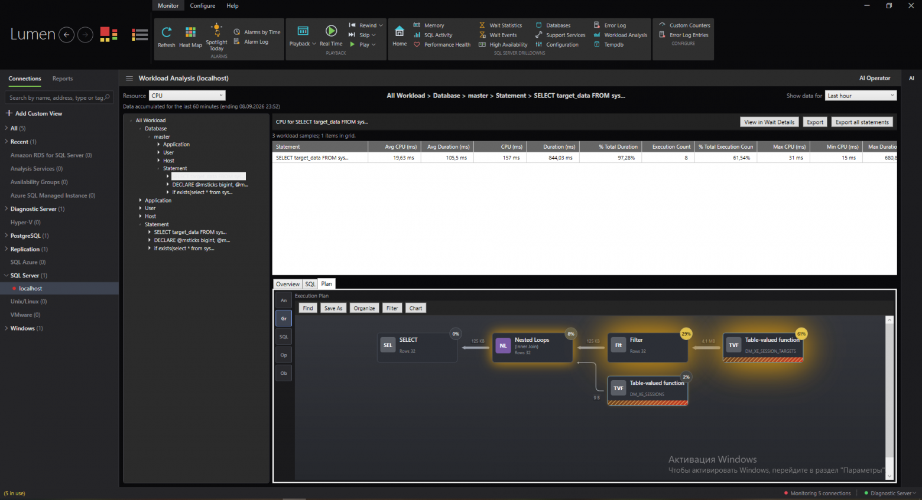
Task: Expand the All (5) connections group
Action: 7,128
